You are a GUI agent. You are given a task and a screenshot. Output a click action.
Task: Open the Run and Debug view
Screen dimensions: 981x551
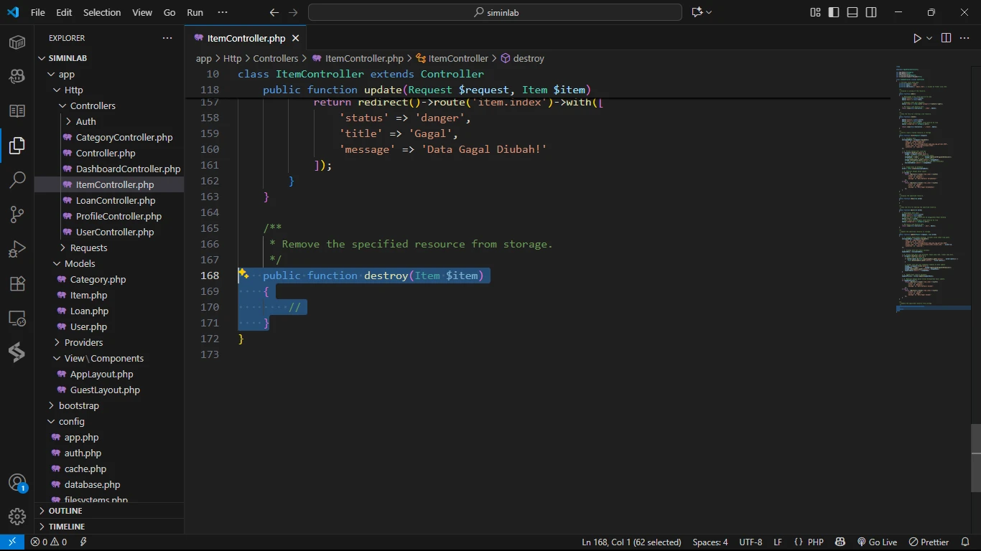tap(17, 249)
